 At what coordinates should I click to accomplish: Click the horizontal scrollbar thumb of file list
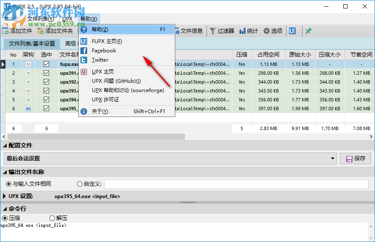[x=96, y=137]
